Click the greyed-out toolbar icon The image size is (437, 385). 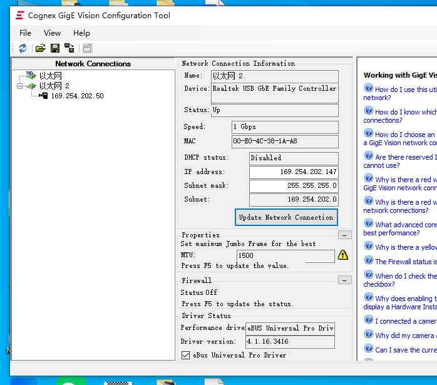(x=87, y=48)
